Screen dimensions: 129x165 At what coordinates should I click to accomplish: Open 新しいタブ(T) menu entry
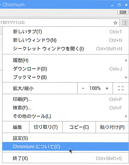pos(66,32)
